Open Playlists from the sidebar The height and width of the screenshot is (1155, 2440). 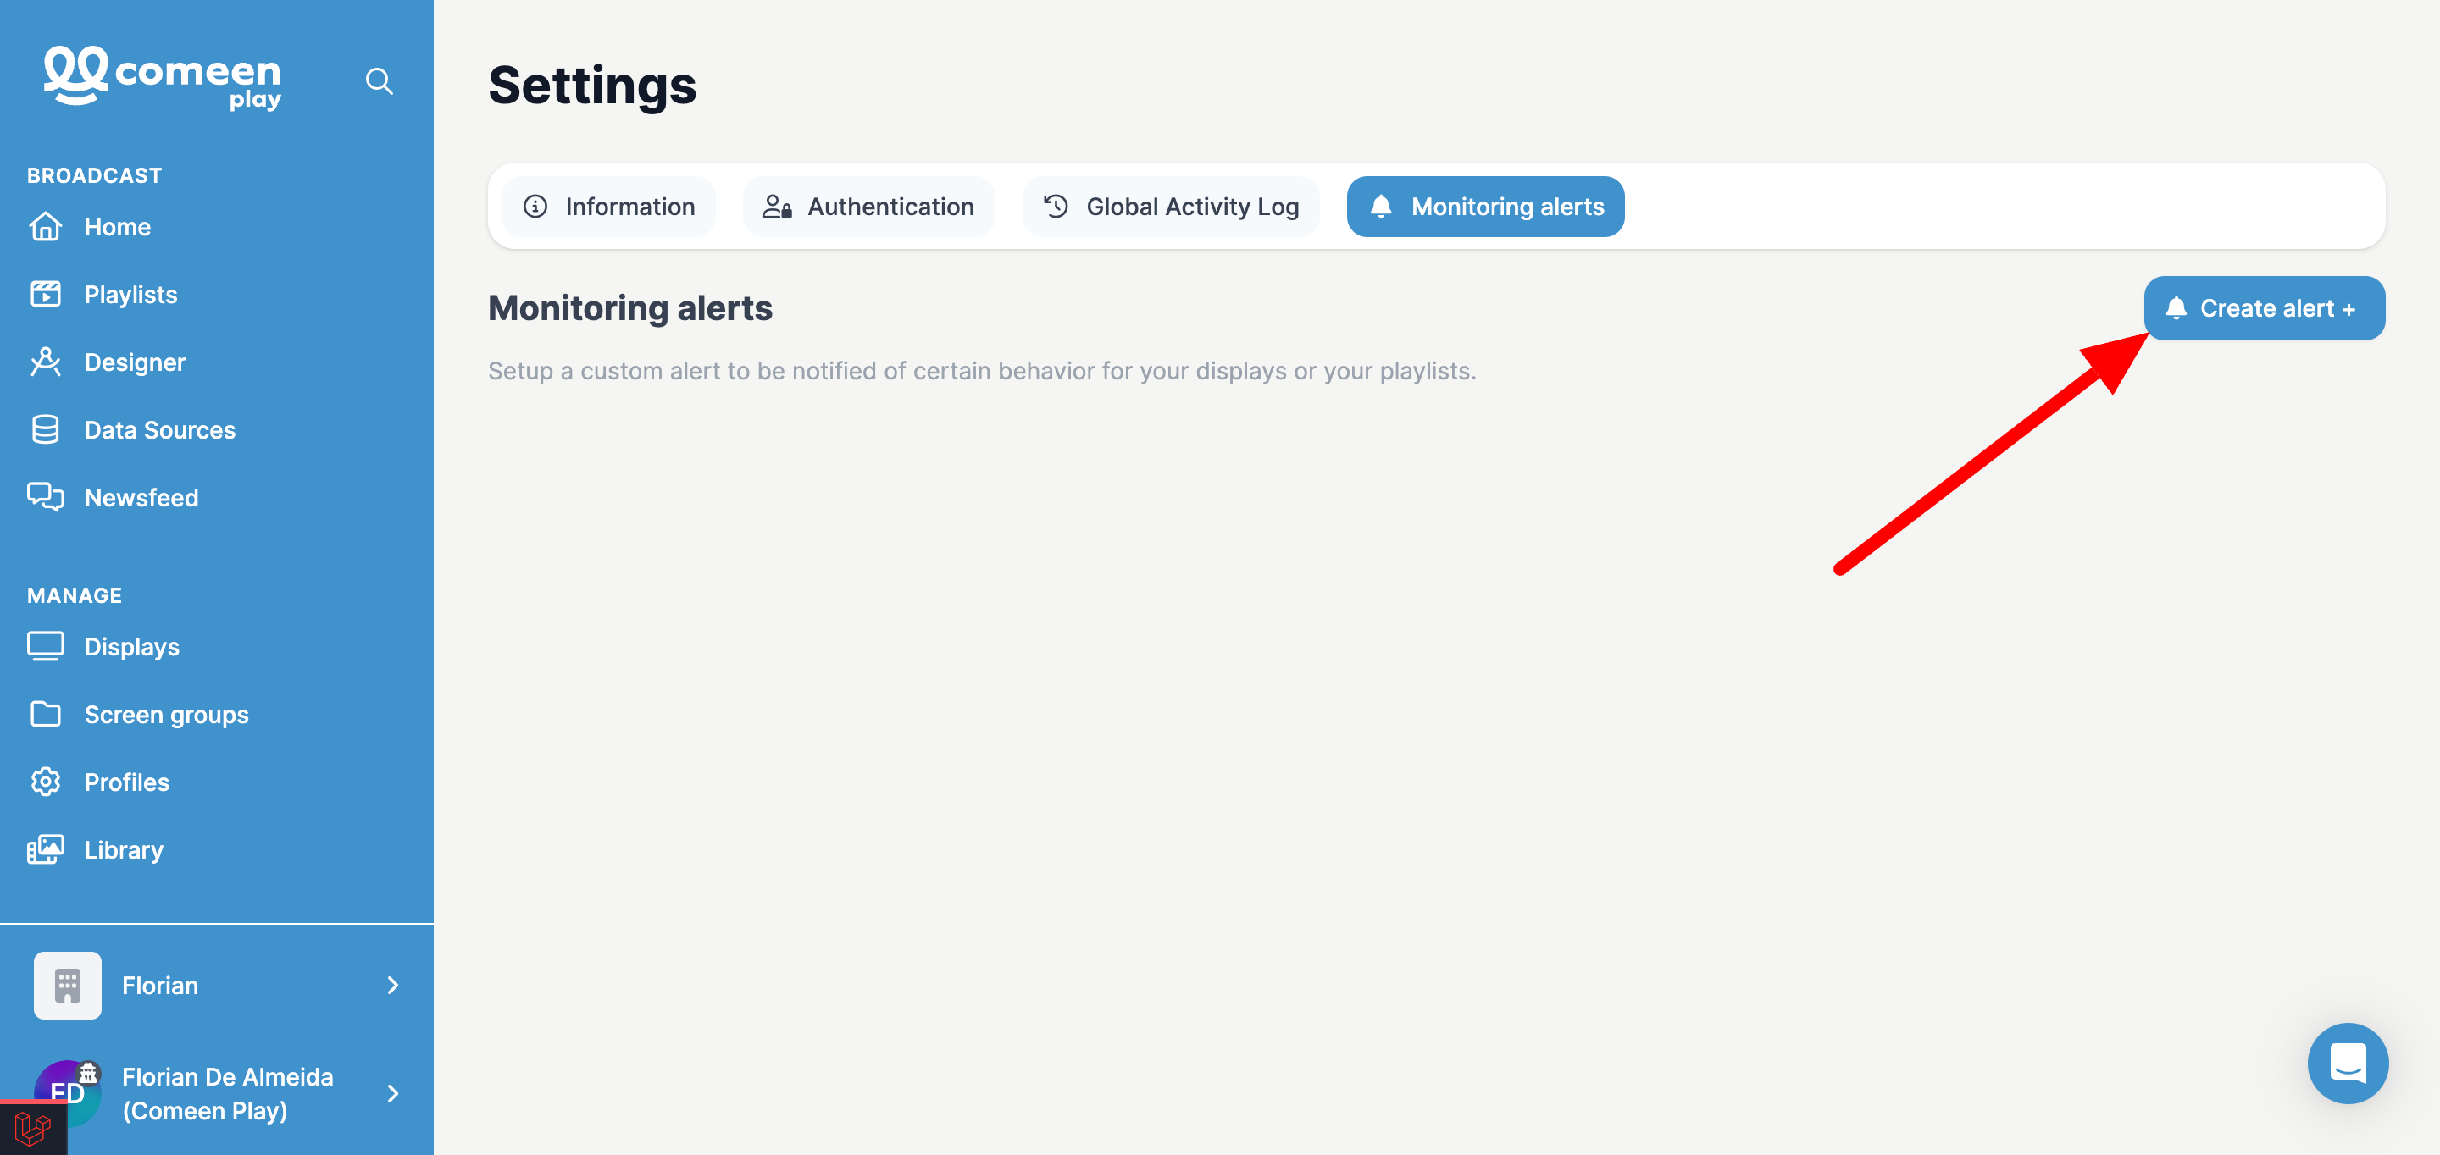130,295
